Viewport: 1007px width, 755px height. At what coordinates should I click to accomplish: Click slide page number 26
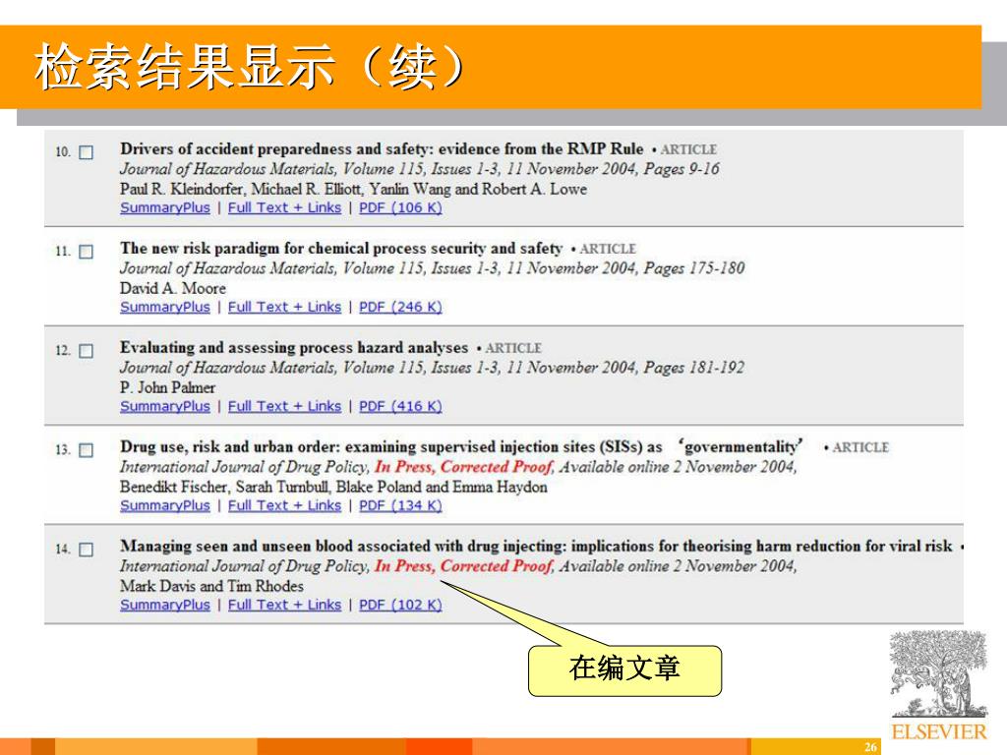tap(870, 747)
